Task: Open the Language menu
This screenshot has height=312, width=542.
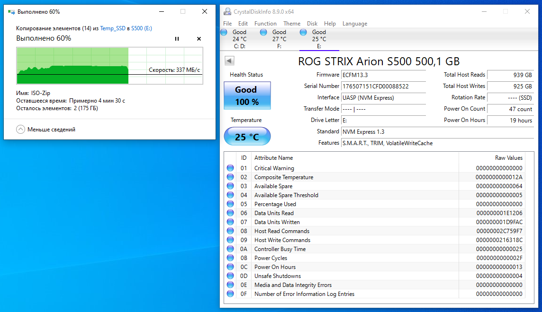Action: tap(354, 24)
